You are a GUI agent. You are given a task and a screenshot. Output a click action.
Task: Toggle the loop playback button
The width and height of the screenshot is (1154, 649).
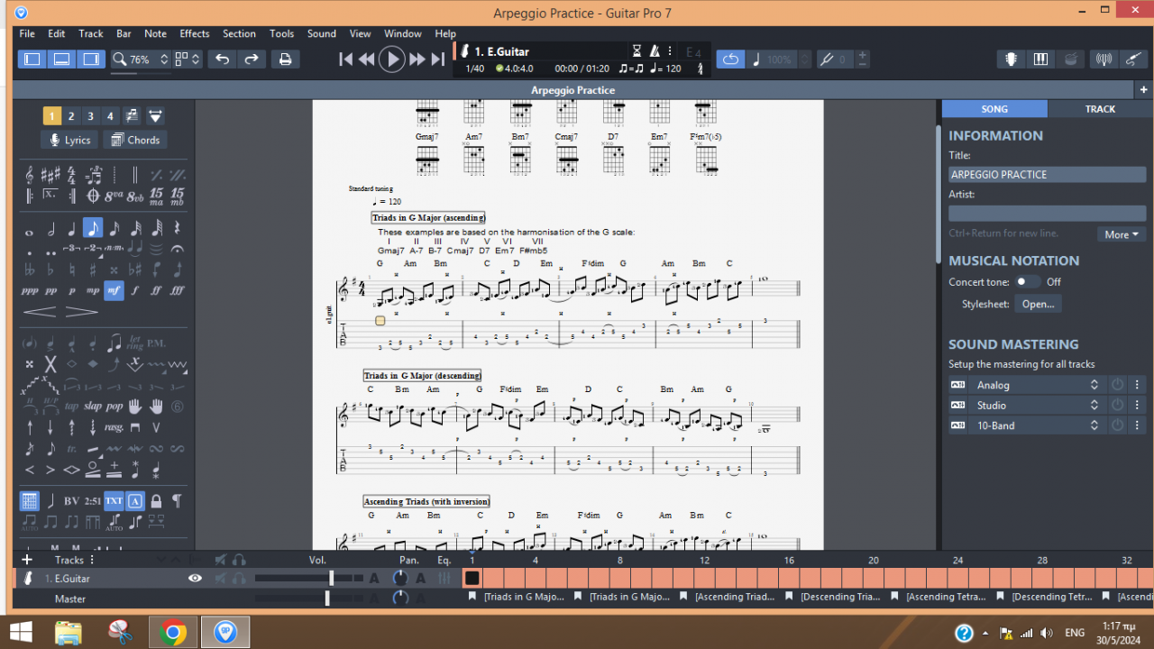tap(730, 59)
